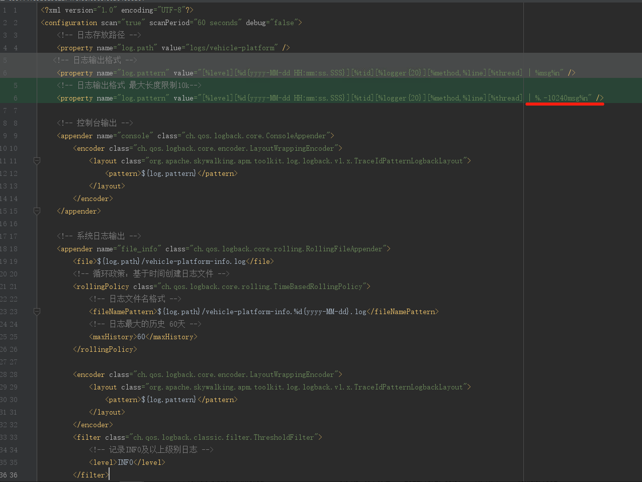
Task: Click the fold icon next to the layout element
Action: [37, 161]
